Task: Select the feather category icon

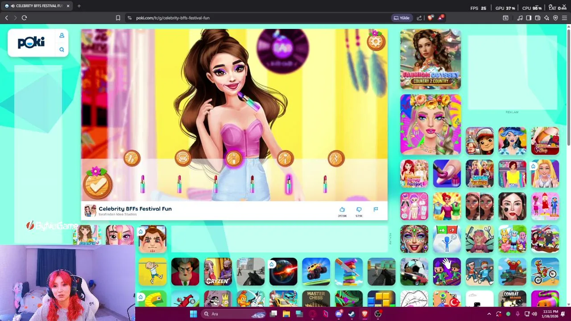Action: pos(336,158)
